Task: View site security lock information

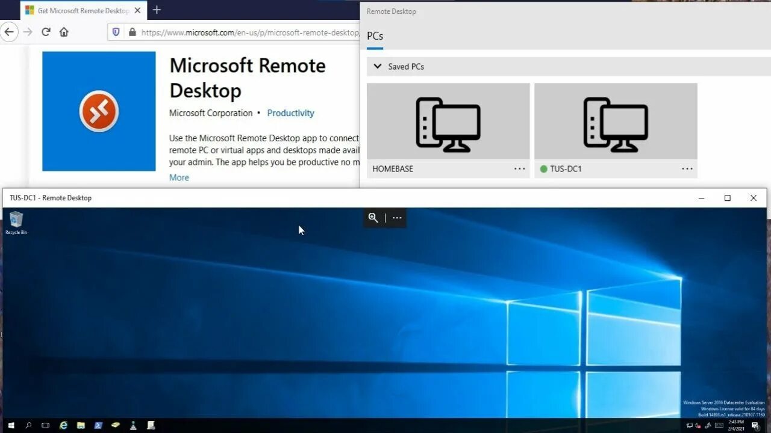Action: tap(133, 32)
